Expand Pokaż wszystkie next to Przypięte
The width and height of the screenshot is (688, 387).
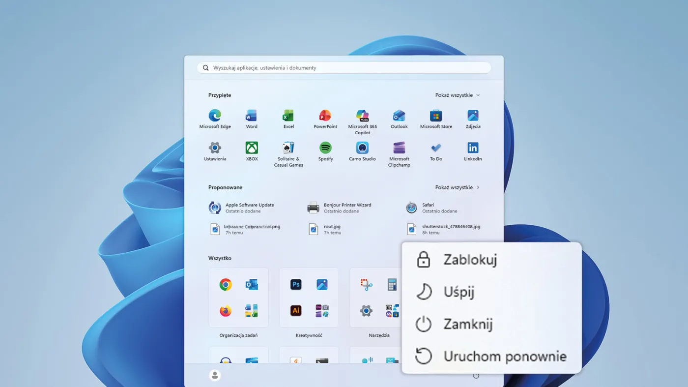point(458,95)
